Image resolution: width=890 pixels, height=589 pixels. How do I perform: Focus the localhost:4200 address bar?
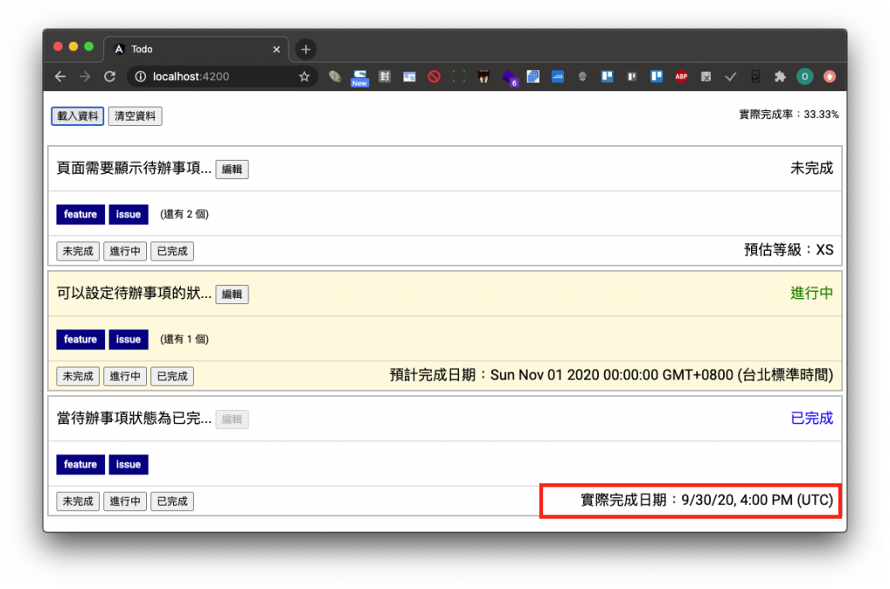(222, 76)
